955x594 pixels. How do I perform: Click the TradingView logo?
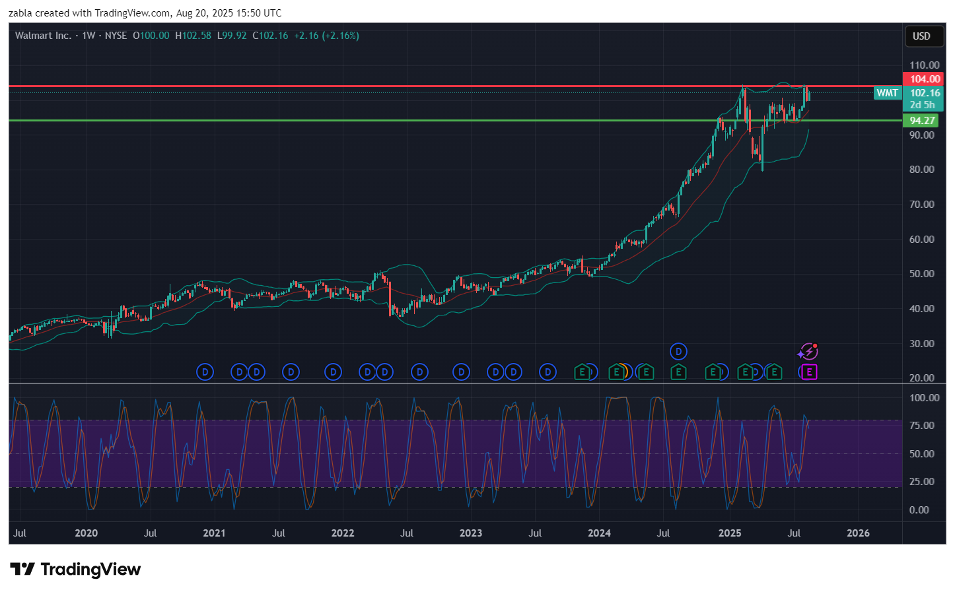[x=75, y=570]
